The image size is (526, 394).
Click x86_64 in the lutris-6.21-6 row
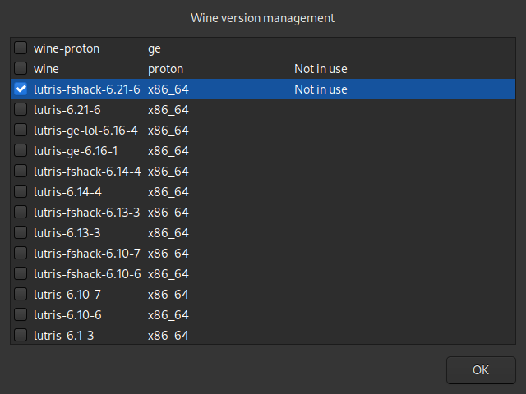[168, 110]
